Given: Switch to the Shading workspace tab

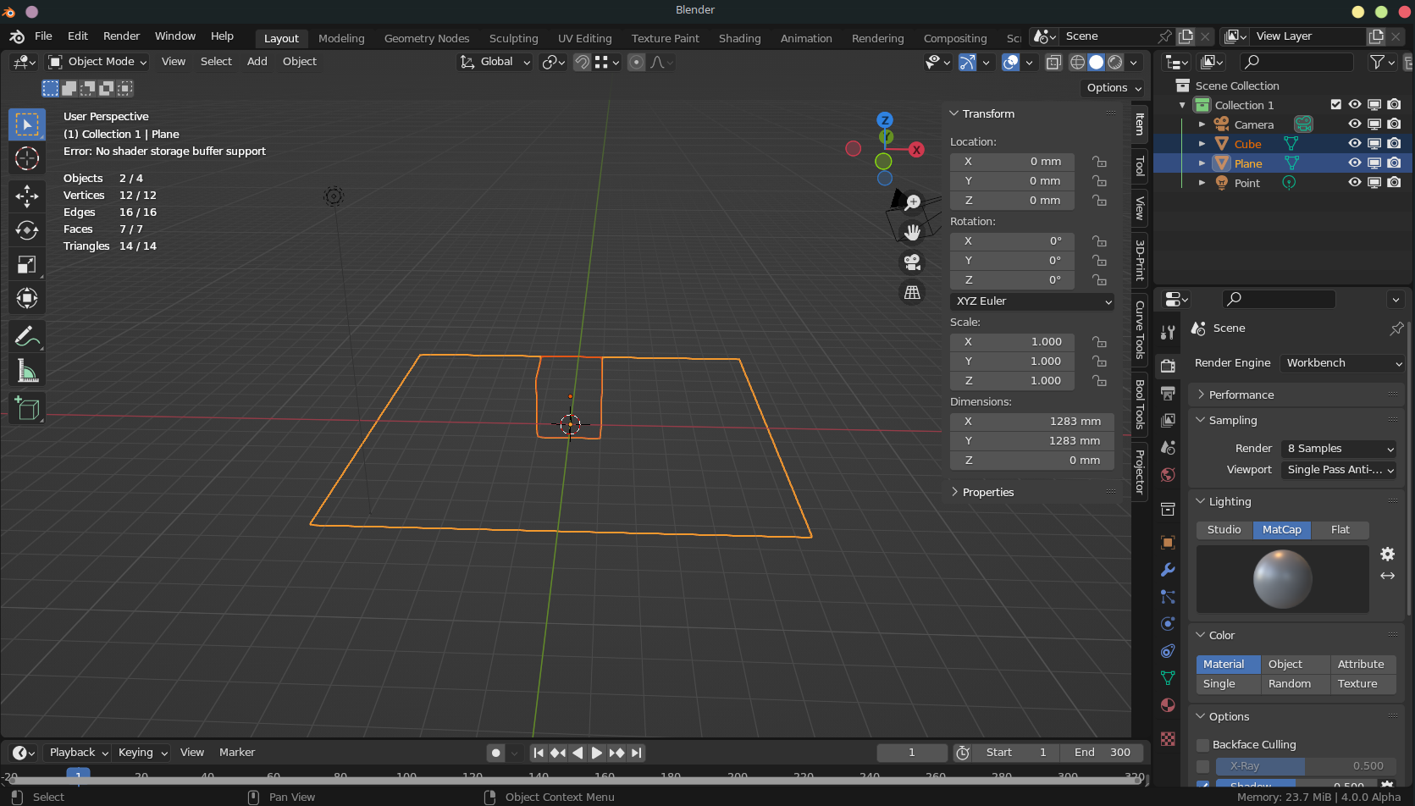Looking at the screenshot, I should click(x=739, y=38).
